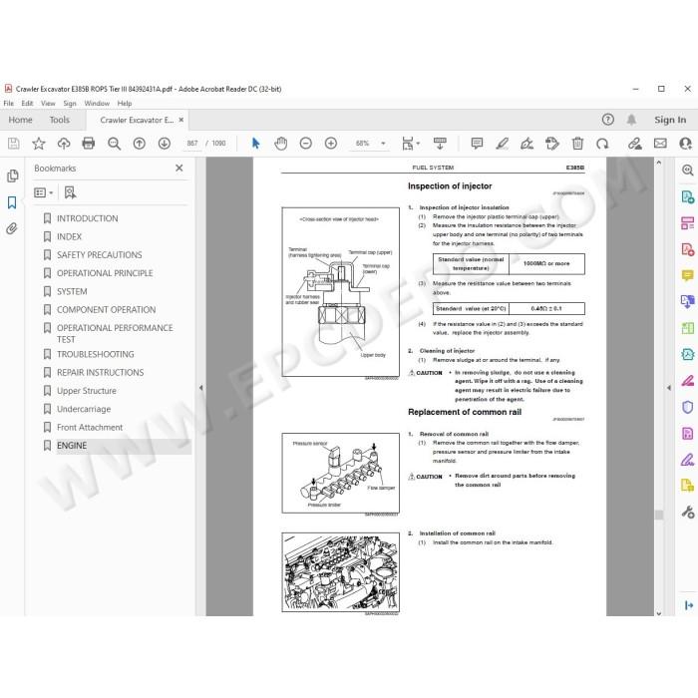Open the View menu
Screen dimensions: 698x698
coord(48,104)
